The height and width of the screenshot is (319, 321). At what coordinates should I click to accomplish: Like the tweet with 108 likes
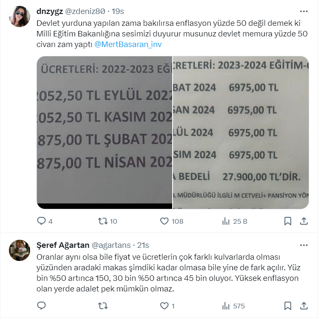click(x=164, y=221)
